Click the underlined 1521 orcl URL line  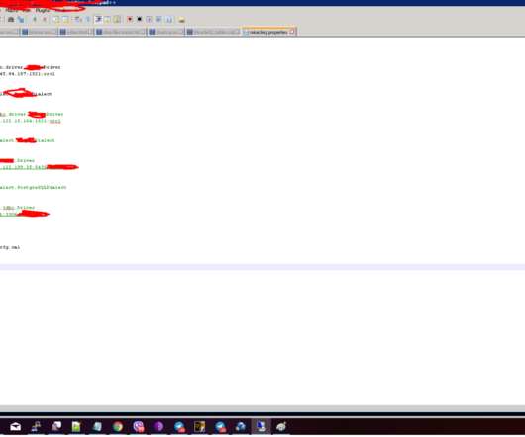(x=31, y=121)
